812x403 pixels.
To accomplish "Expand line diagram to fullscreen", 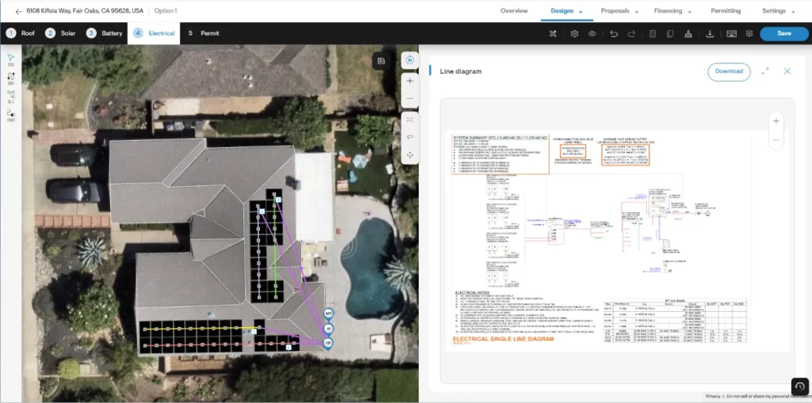I will [765, 71].
